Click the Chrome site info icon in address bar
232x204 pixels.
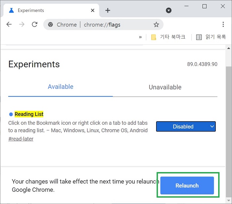50,25
